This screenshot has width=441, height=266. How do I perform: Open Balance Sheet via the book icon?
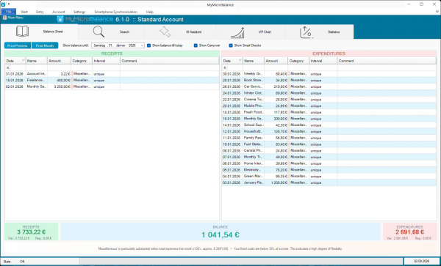click(x=22, y=32)
